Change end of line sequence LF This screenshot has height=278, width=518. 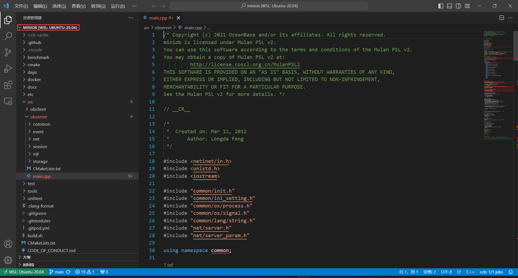[459, 272]
